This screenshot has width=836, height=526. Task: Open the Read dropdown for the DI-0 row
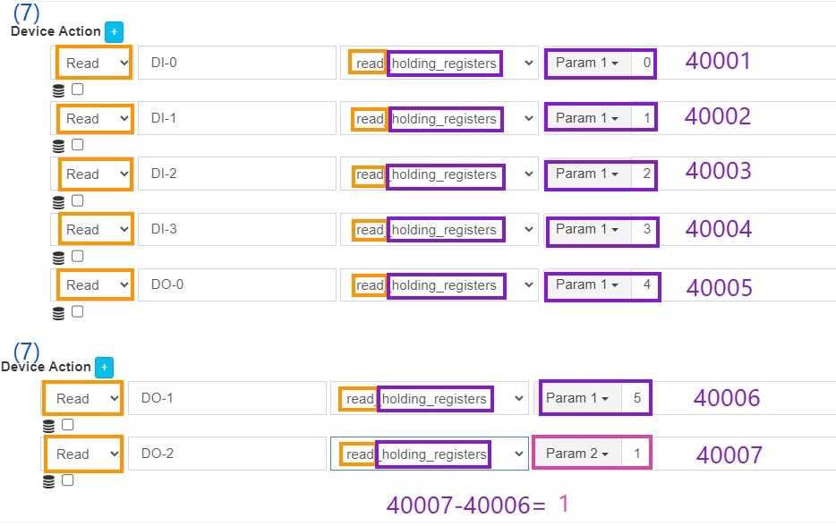pyautogui.click(x=95, y=64)
